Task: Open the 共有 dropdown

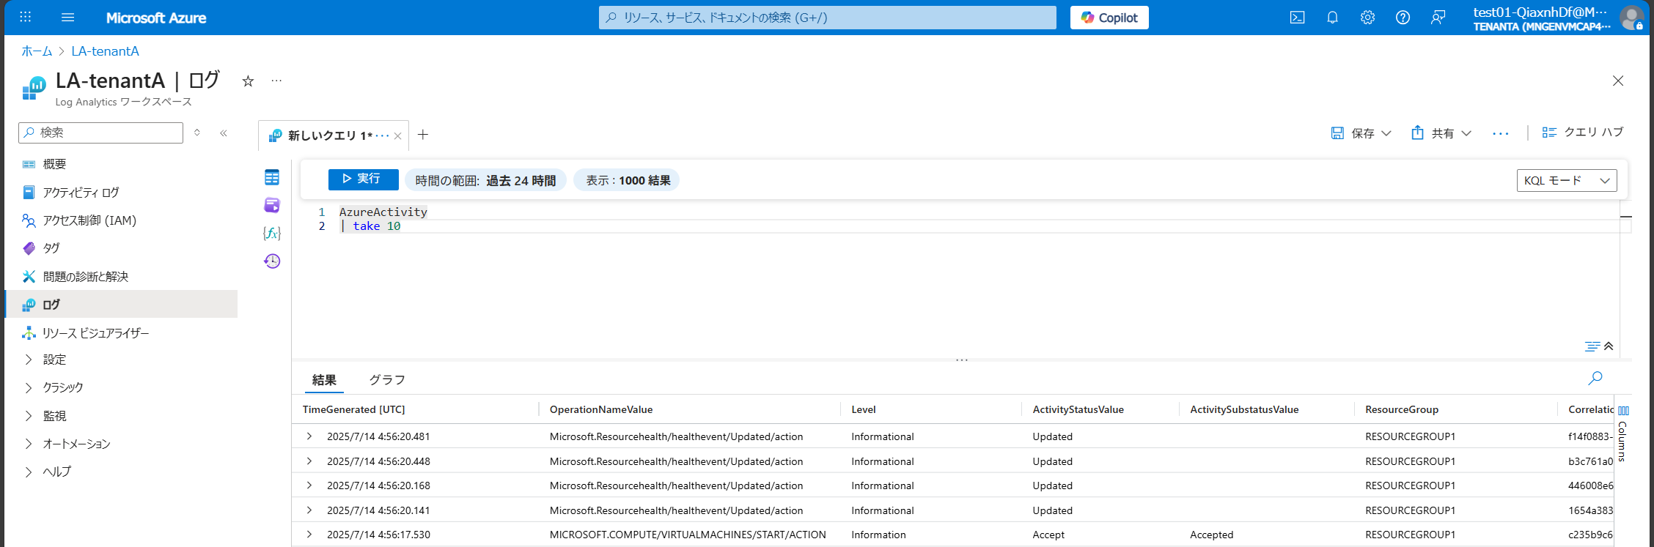Action: pyautogui.click(x=1441, y=133)
